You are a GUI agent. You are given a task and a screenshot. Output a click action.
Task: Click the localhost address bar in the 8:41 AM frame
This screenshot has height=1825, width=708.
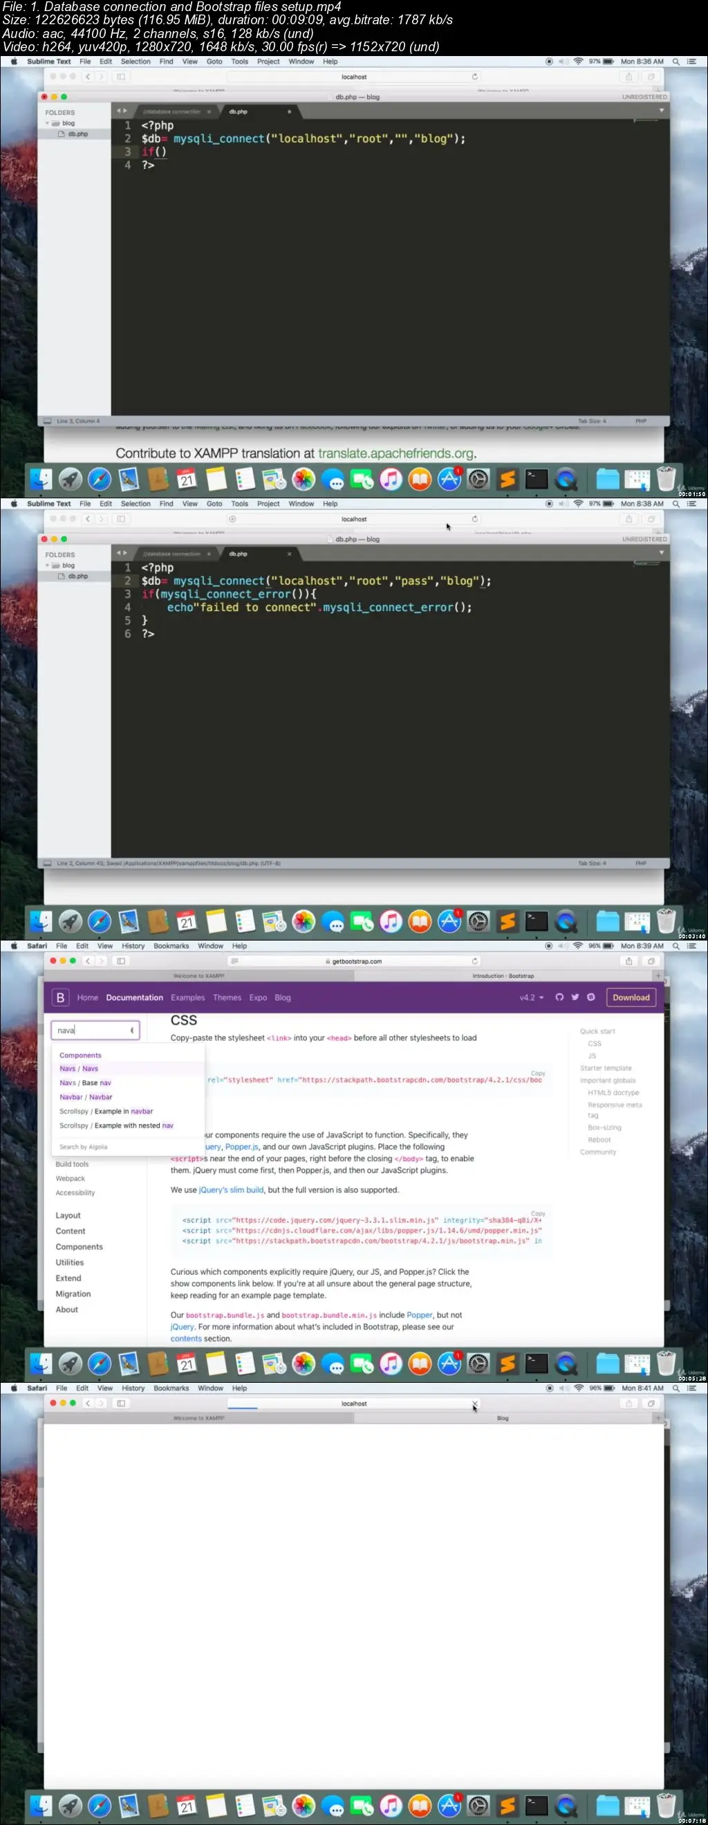click(x=354, y=1404)
